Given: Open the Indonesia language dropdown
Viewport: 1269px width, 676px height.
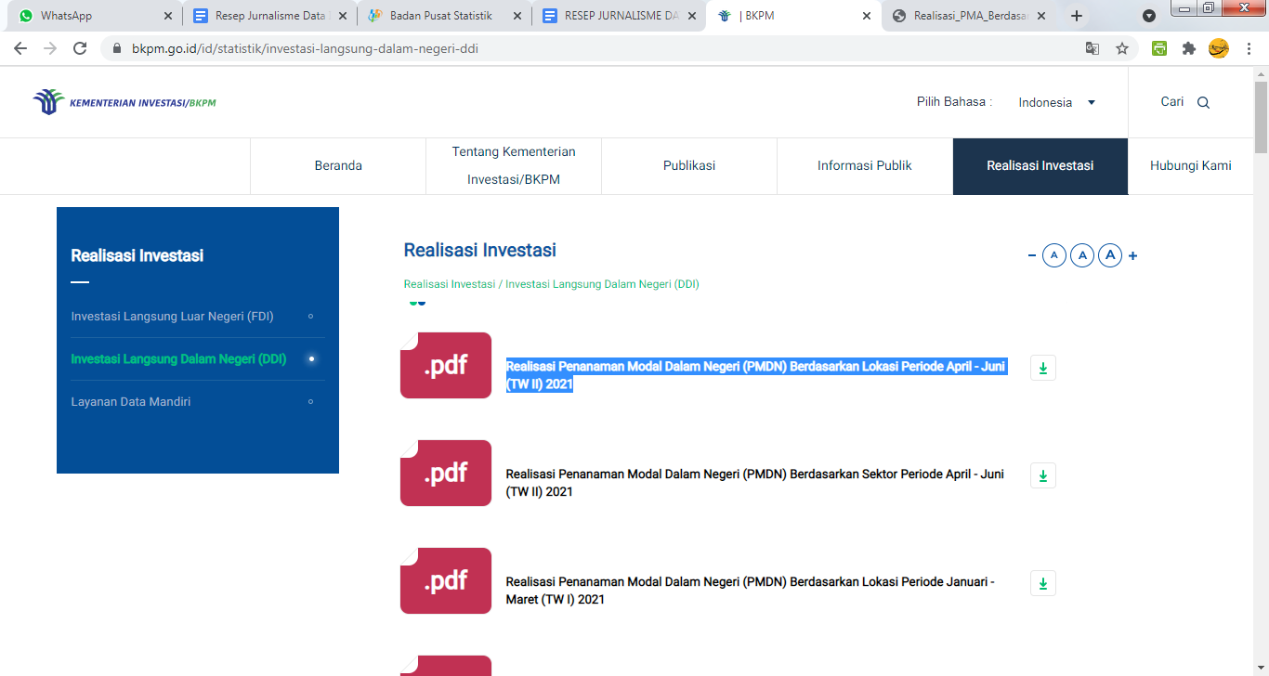Looking at the screenshot, I should click(x=1056, y=103).
